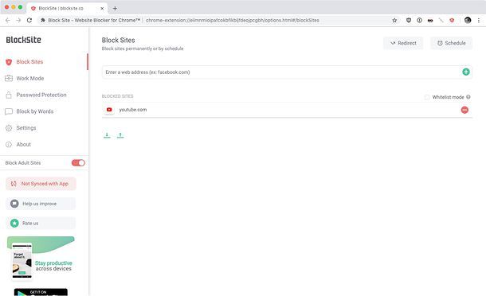The width and height of the screenshot is (486, 296).
Task: Click the Not Synced with App button
Action: point(41,184)
